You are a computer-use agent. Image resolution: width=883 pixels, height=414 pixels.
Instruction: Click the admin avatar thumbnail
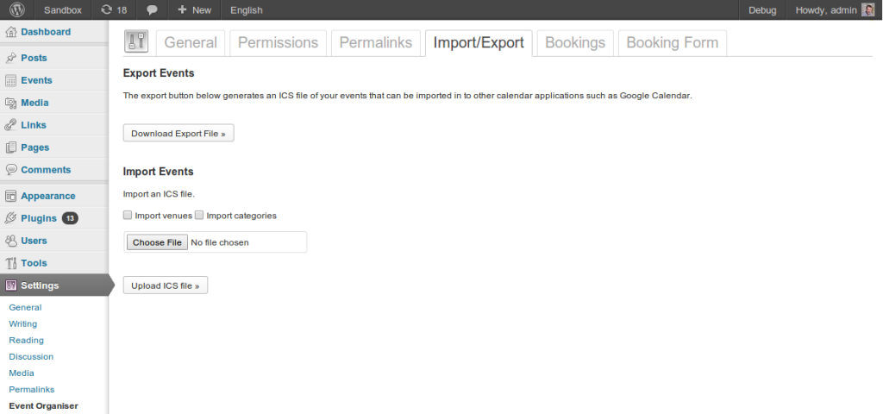(868, 9)
